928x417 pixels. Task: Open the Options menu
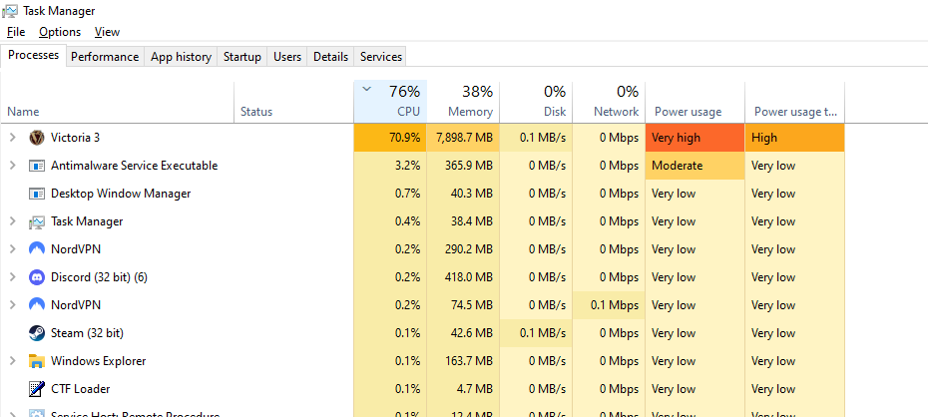[60, 32]
